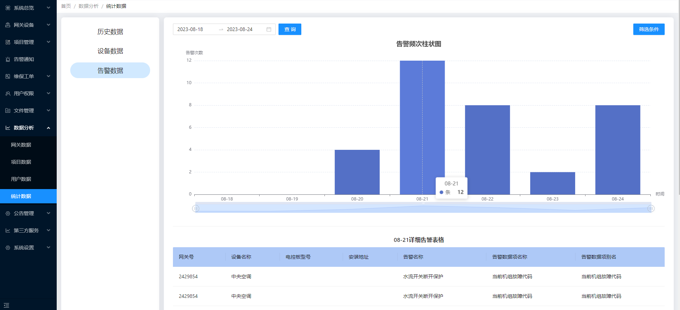Click the 网关设备 sidebar icon
Screen dimensions: 680x310
pos(8,25)
